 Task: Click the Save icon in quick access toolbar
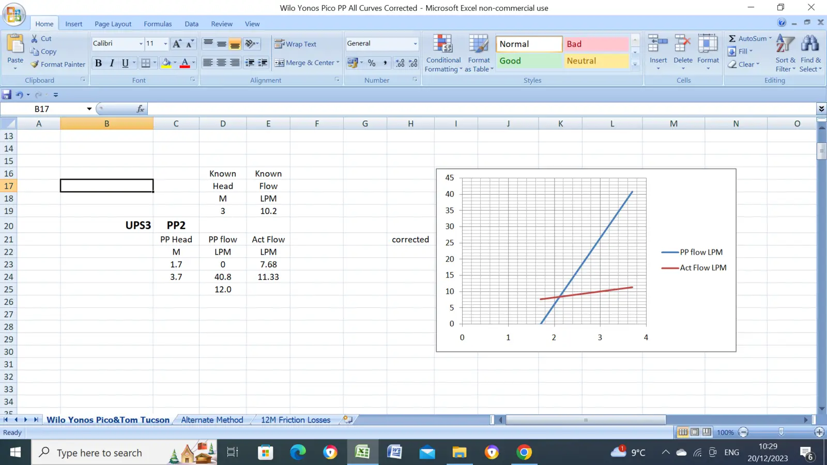[7, 95]
